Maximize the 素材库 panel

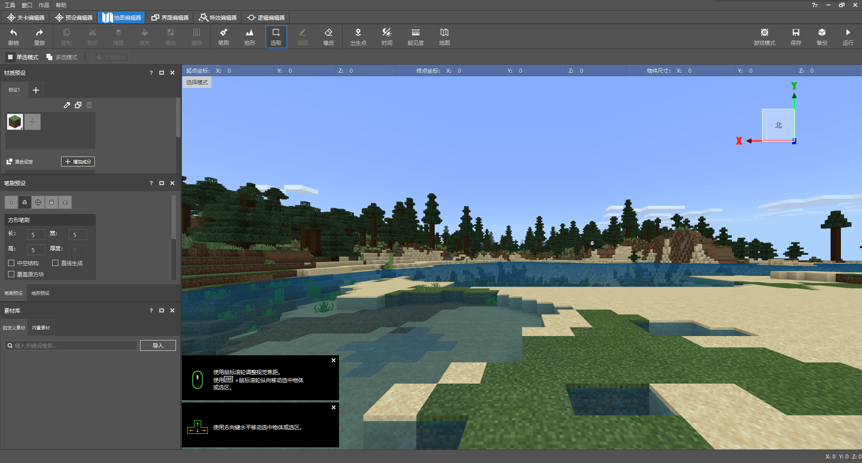click(162, 310)
